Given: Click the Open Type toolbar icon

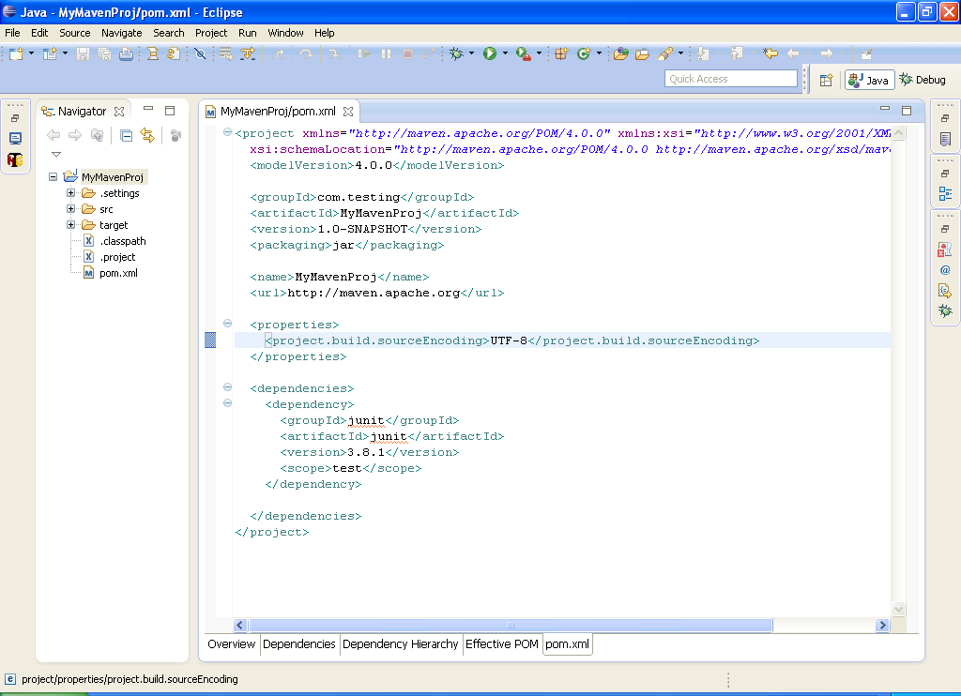Looking at the screenshot, I should click(x=621, y=53).
